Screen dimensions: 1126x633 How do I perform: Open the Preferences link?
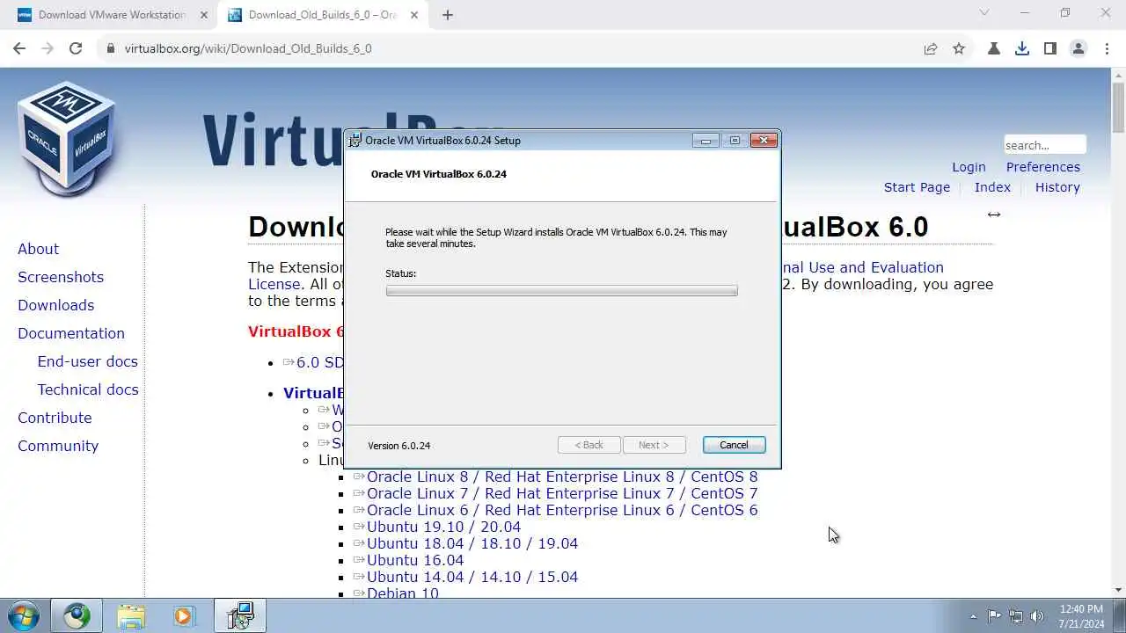tap(1043, 167)
